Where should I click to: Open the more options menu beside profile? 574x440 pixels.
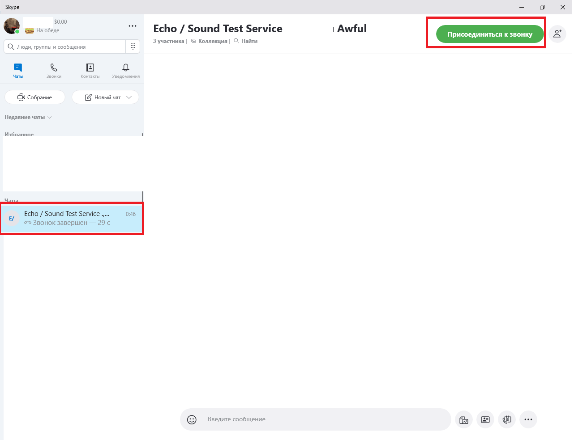[x=133, y=26]
